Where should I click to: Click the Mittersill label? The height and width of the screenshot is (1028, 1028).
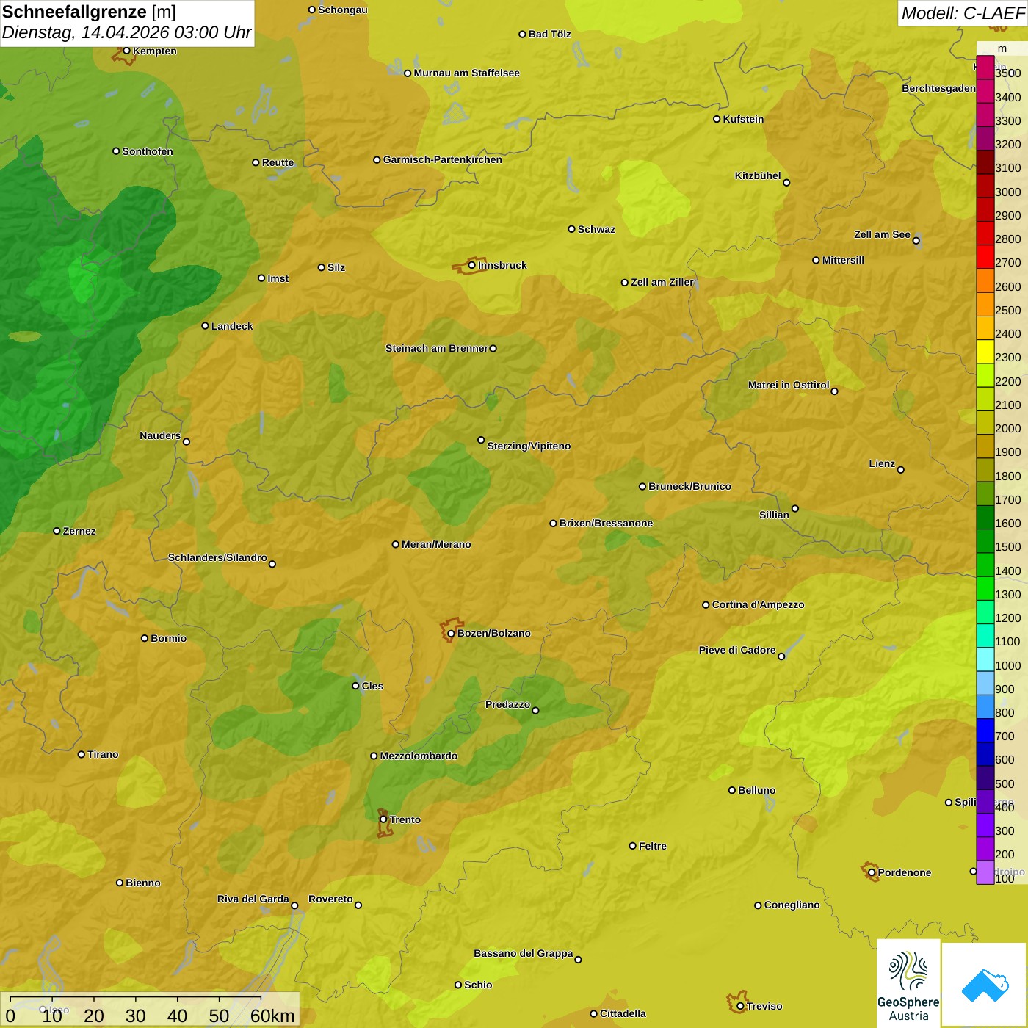[x=843, y=260]
